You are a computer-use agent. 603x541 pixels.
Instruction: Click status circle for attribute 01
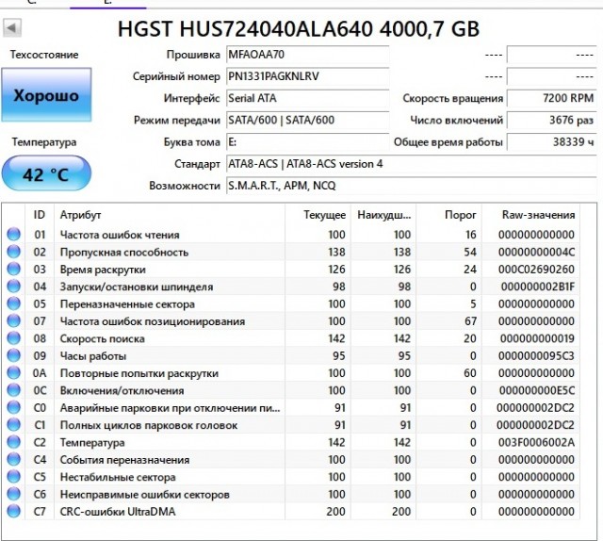pos(14,235)
